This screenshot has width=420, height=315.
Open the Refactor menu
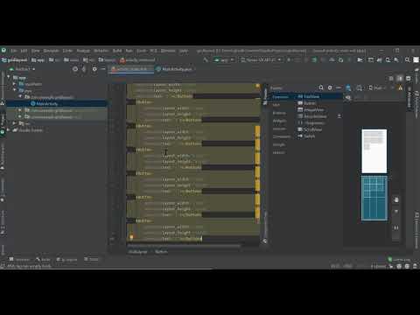pos(101,51)
